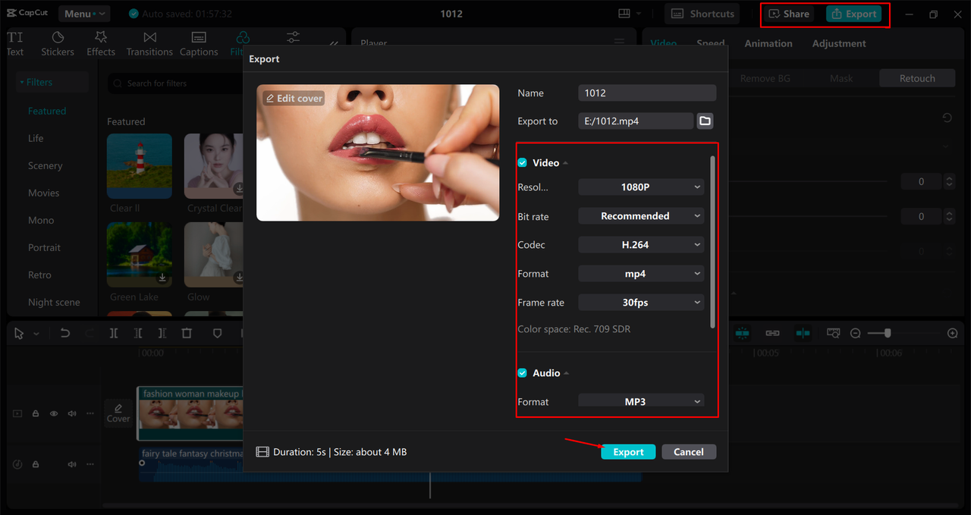Select the Scenery filter category
This screenshot has height=515, width=971.
46,165
